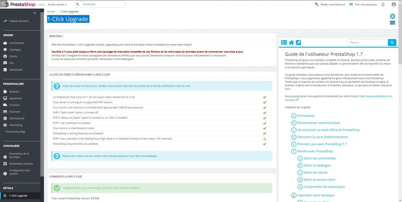Image resolution: width=402 pixels, height=202 pixels.
Task: Toggle Mode maintenance wrench link
Action: tap(330, 4)
